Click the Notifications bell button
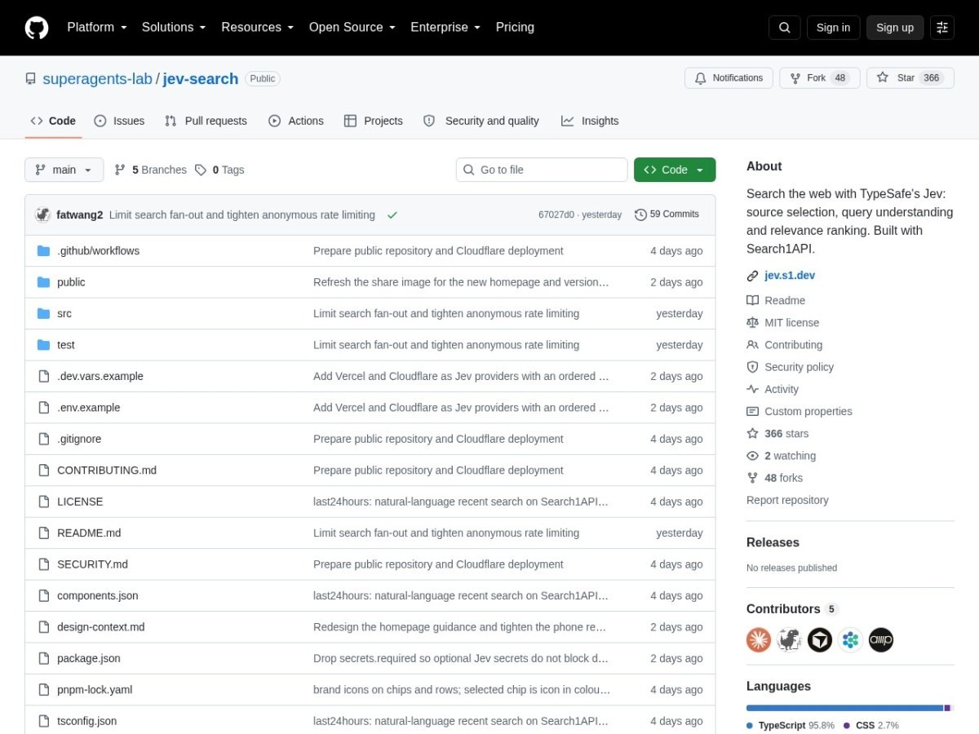979x734 pixels. click(729, 78)
